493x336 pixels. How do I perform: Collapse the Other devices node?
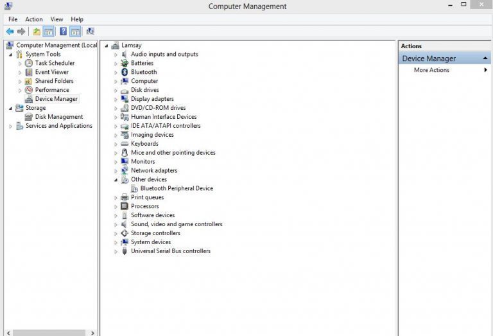(x=116, y=180)
